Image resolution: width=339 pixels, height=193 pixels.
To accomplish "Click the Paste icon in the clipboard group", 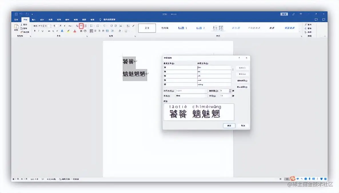I will click(16, 27).
